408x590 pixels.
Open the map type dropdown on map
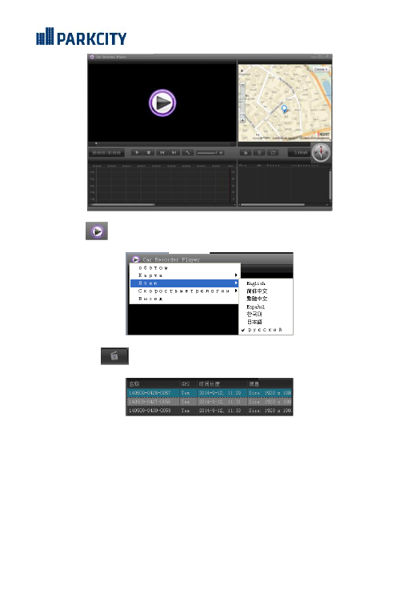(x=321, y=69)
